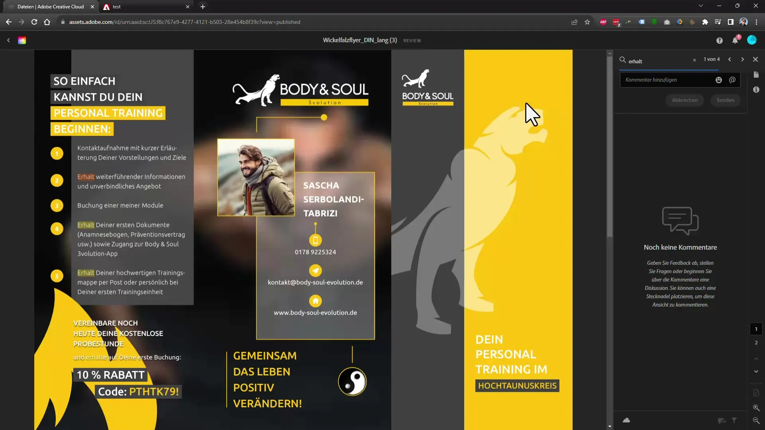Open the Adobe account avatar
This screenshot has height=430, width=765.
coord(752,40)
